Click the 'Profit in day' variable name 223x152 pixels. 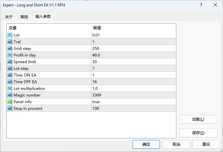point(25,55)
